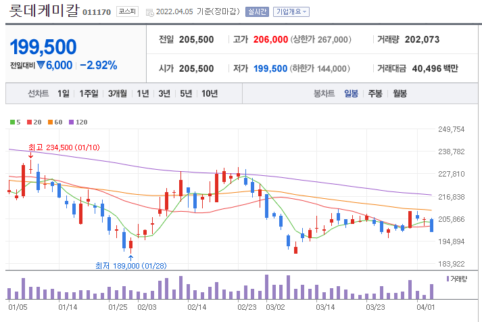
Task: Click the 2022.04.05 기준(장마감) date text
Action: (197, 11)
